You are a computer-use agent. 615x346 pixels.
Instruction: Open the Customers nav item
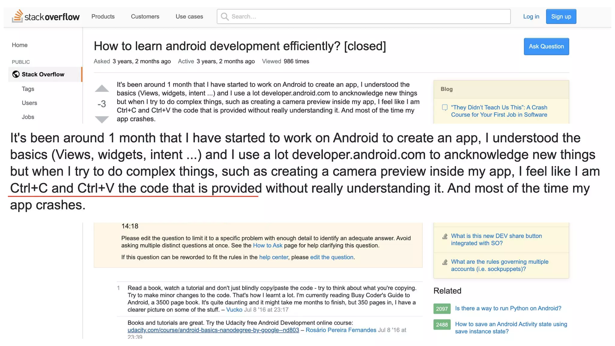click(x=145, y=17)
